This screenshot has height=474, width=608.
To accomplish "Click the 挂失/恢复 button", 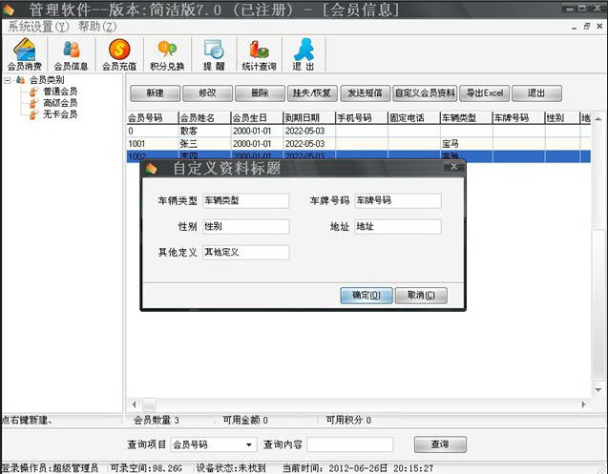I will click(x=312, y=93).
